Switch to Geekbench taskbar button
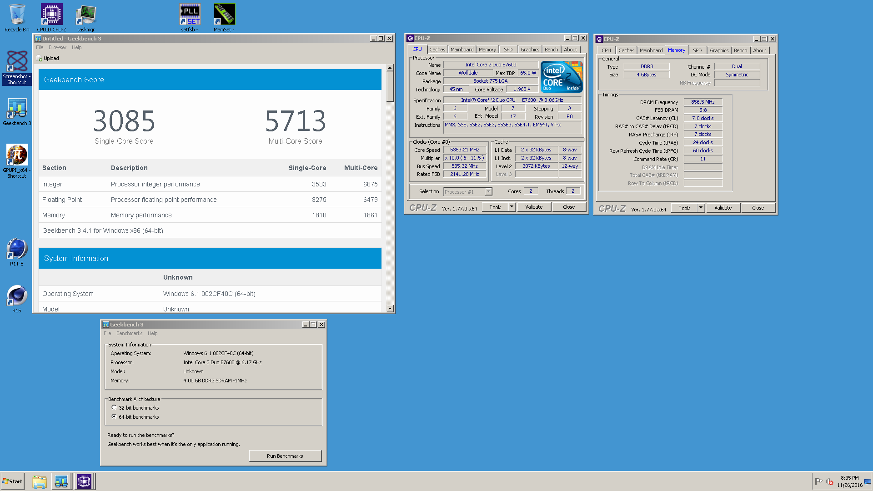This screenshot has height=491, width=873. pos(61,481)
